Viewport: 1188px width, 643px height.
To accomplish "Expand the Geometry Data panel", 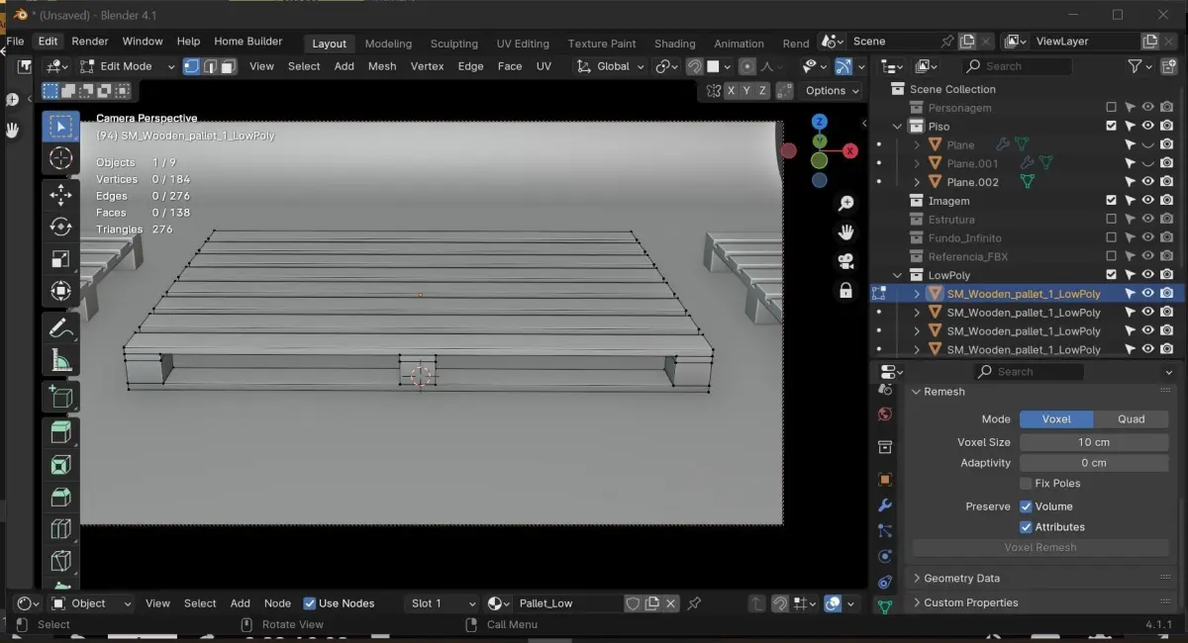I will 961,579.
